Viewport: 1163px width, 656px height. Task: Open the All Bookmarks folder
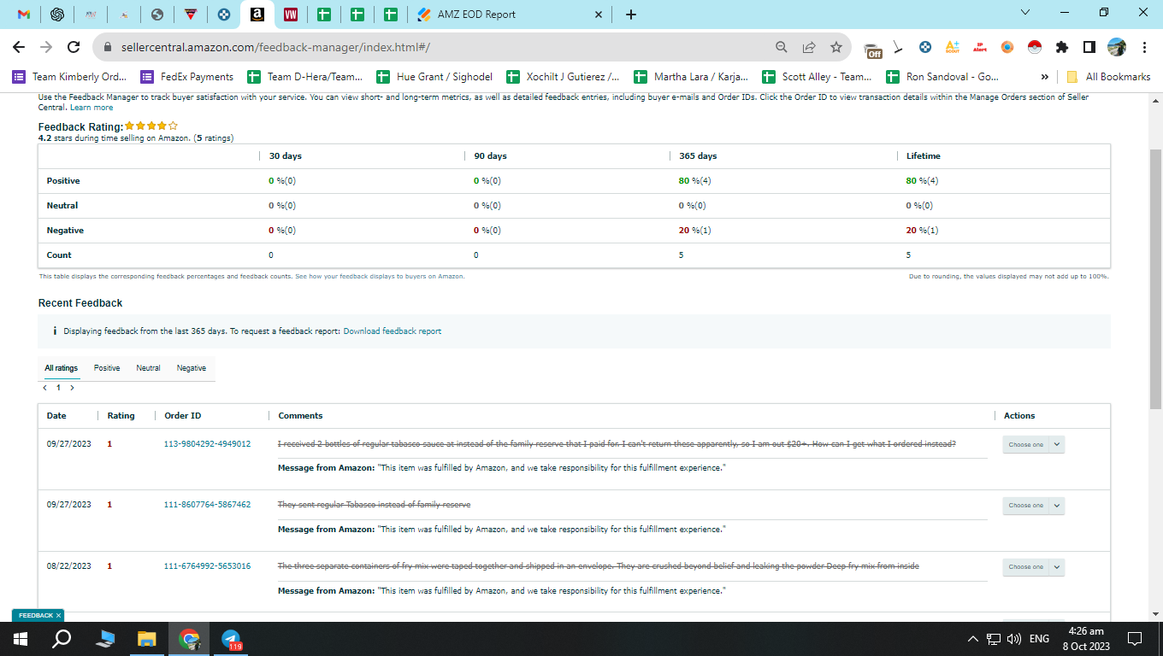click(1108, 77)
